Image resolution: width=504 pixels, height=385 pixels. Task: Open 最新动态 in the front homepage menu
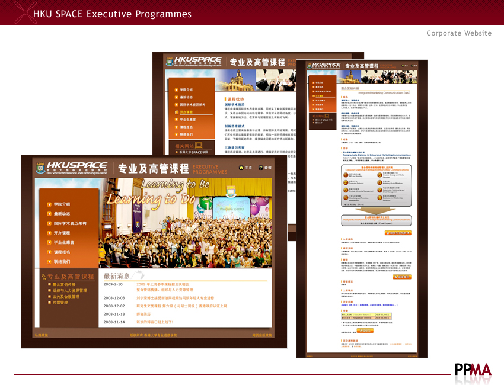(62, 214)
